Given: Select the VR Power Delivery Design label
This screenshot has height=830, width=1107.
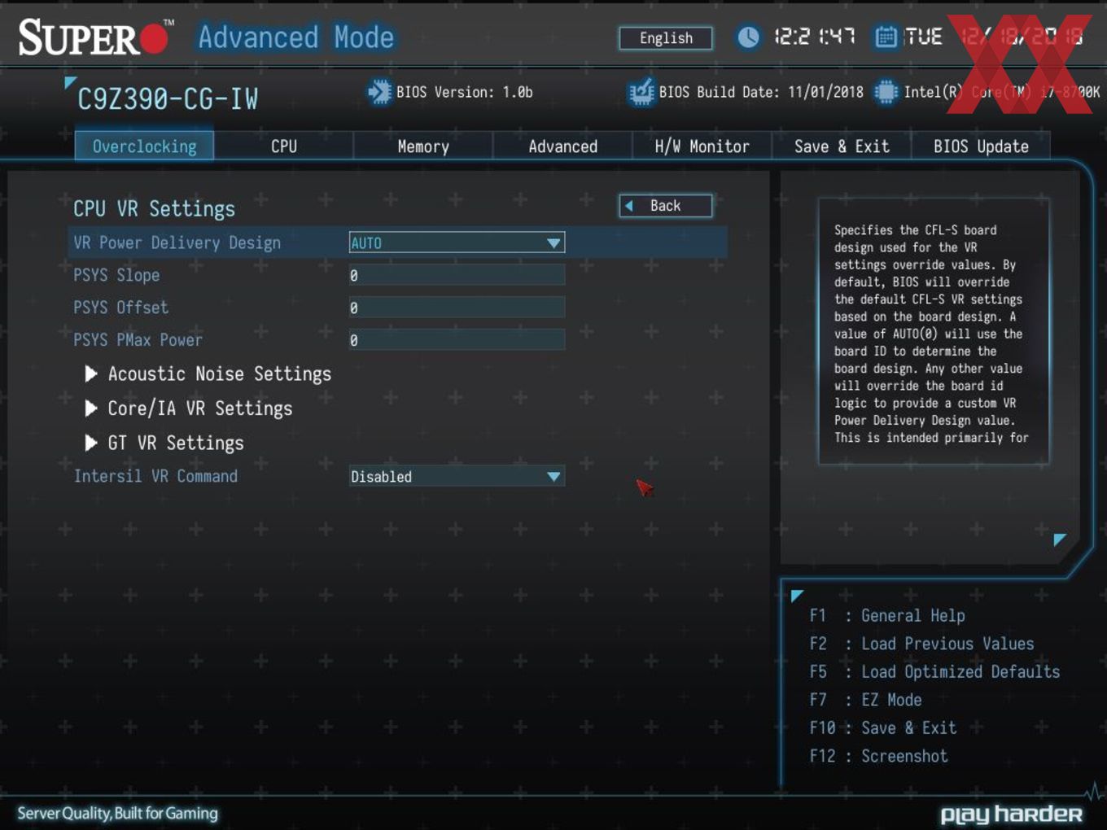Looking at the screenshot, I should coord(177,242).
